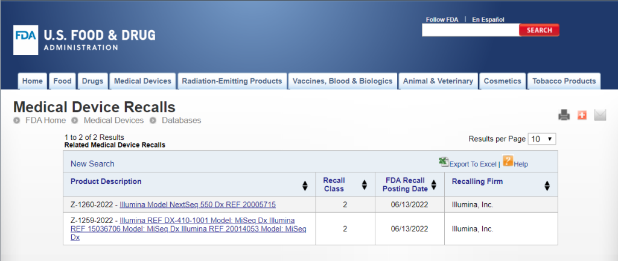Open Illumina NextSeq 550 Dx recall link
The image size is (618, 261).
coord(197,205)
